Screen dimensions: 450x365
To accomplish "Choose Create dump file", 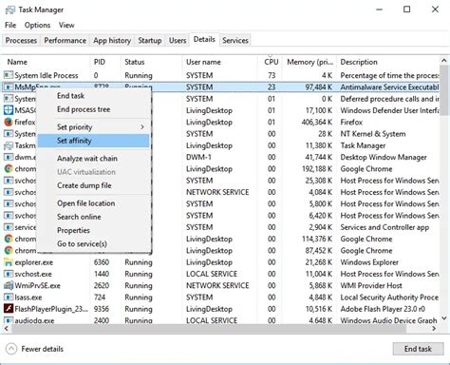I will click(93, 185).
